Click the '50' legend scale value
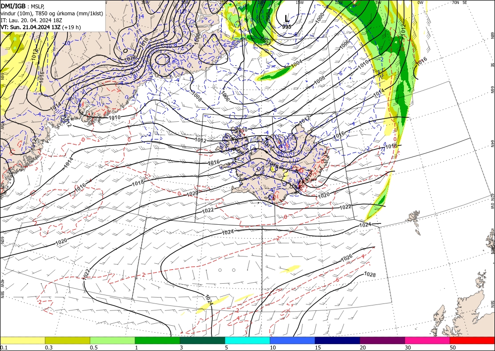The image size is (495, 351). (x=453, y=348)
